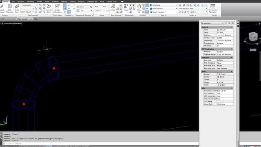Open the No selection dropdown in Properties

click(223, 23)
